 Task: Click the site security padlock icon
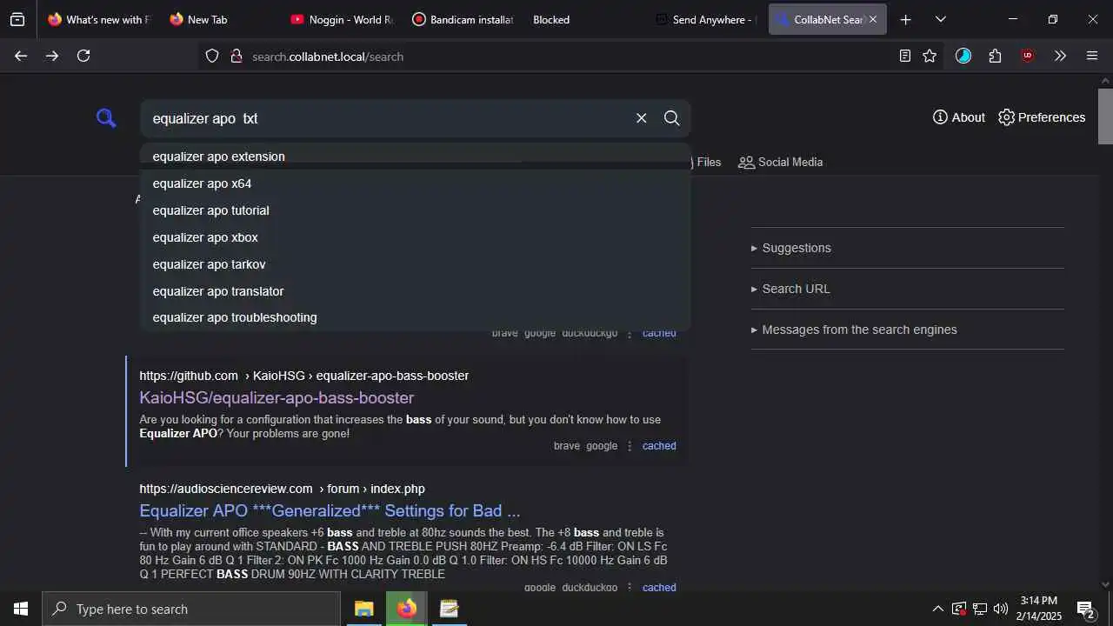coord(236,56)
